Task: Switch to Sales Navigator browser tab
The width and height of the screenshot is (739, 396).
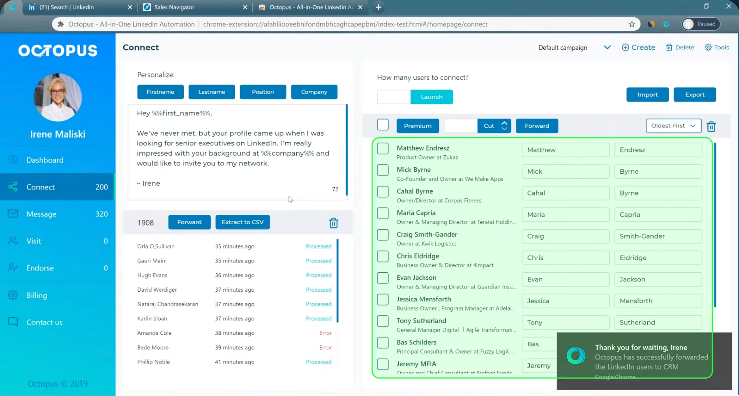Action: pyautogui.click(x=195, y=7)
